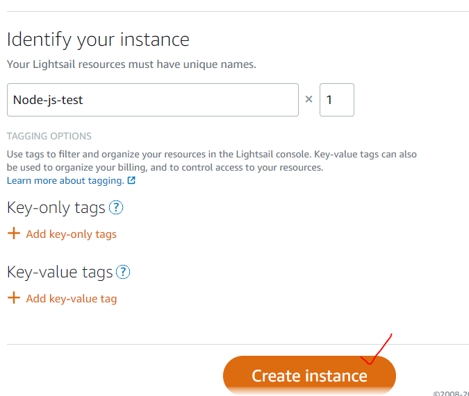Click the unique names requirement text
The width and height of the screenshot is (469, 396).
(131, 64)
